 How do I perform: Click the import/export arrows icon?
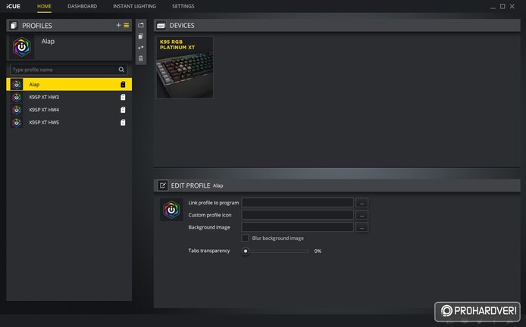tap(141, 48)
